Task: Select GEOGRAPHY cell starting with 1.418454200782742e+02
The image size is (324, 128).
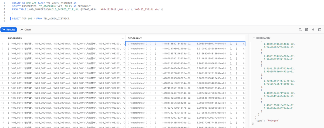Action: pyautogui.click(x=186, y=117)
